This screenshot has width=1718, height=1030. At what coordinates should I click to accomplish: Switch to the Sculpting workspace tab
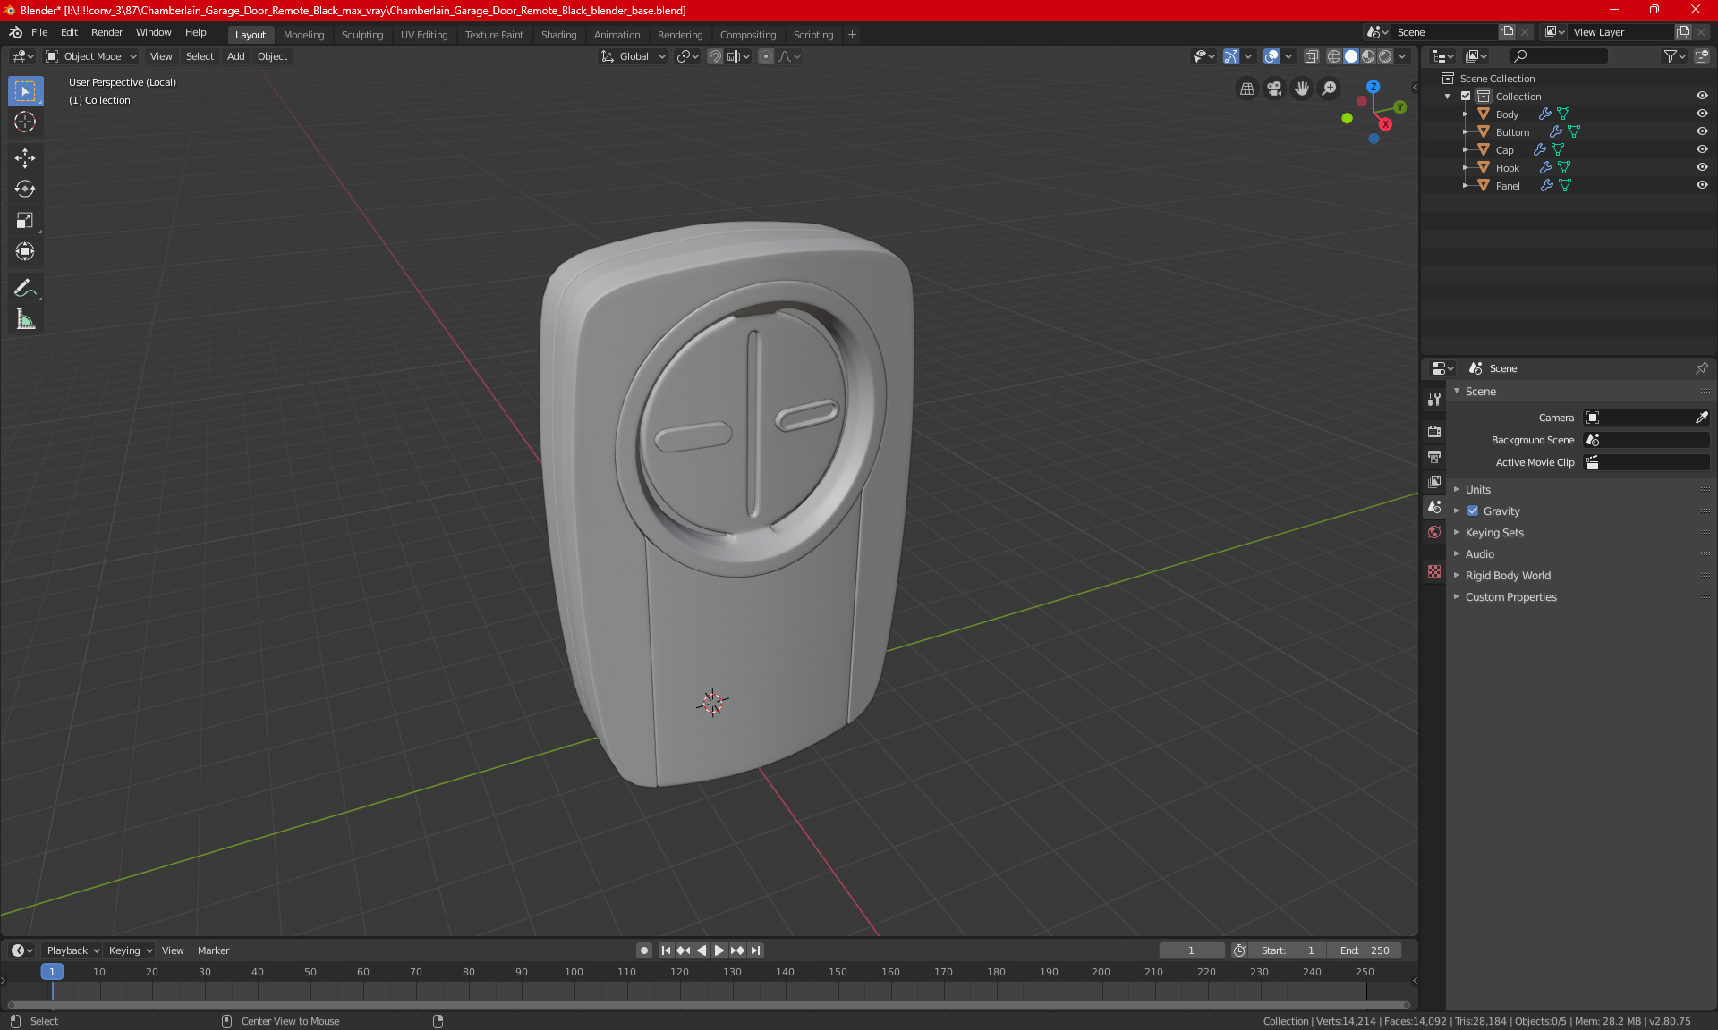point(362,35)
